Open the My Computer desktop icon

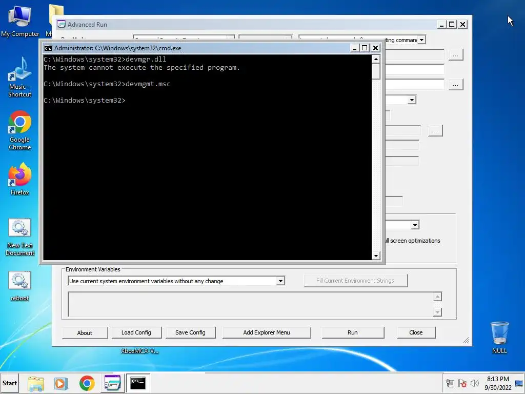click(20, 22)
